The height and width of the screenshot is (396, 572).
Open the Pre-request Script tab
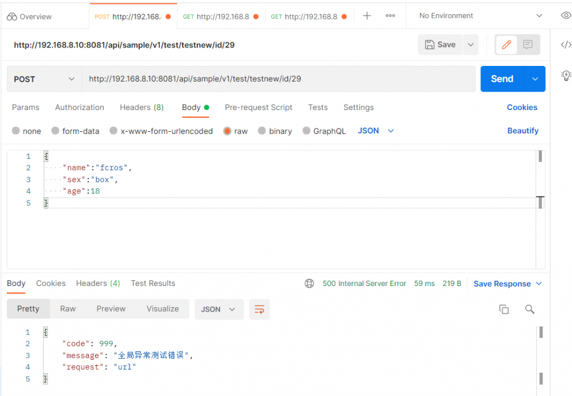[x=259, y=107]
